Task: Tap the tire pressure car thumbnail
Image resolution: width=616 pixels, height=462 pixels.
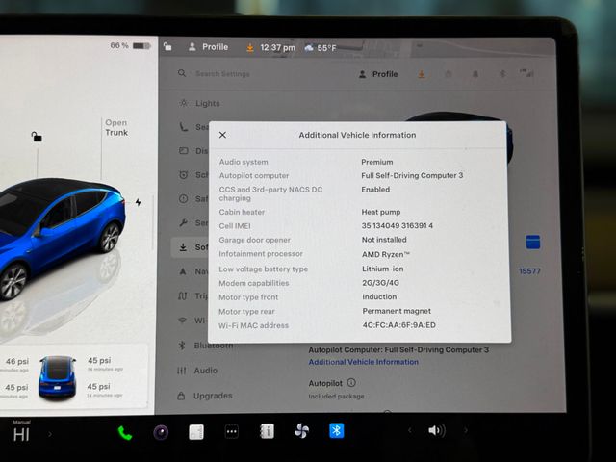Action: [x=58, y=376]
